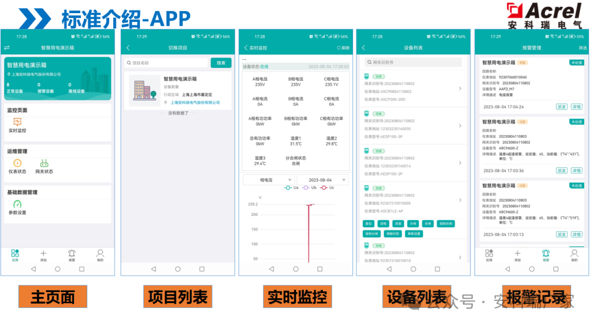593x325 pixels.
Task: Open 上海安科瑞电气股份有限公司 link in project card
Action: (x=195, y=103)
